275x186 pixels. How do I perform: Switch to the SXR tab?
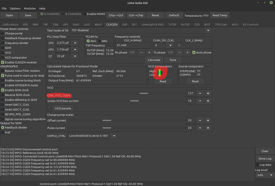tap(124, 25)
